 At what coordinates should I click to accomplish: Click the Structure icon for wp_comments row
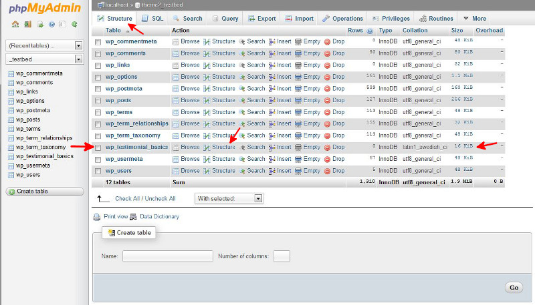207,53
